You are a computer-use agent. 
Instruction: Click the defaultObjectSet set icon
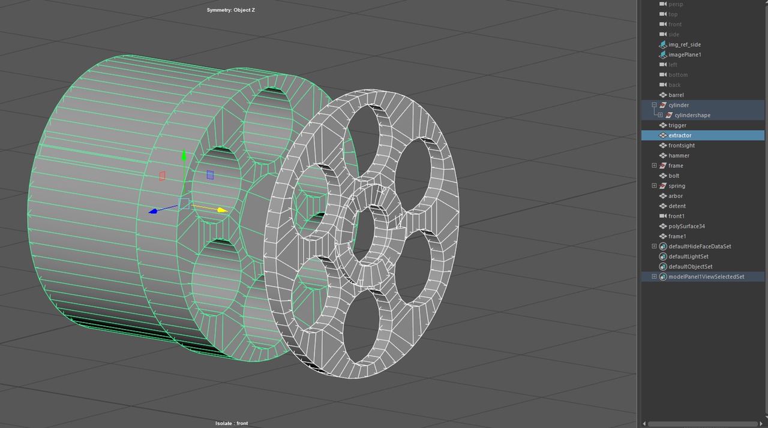pos(663,267)
